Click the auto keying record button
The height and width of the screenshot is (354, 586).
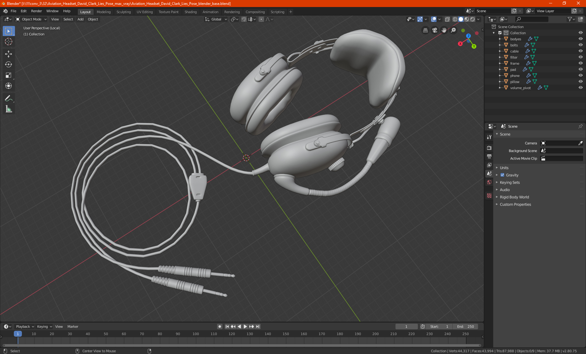pyautogui.click(x=219, y=327)
